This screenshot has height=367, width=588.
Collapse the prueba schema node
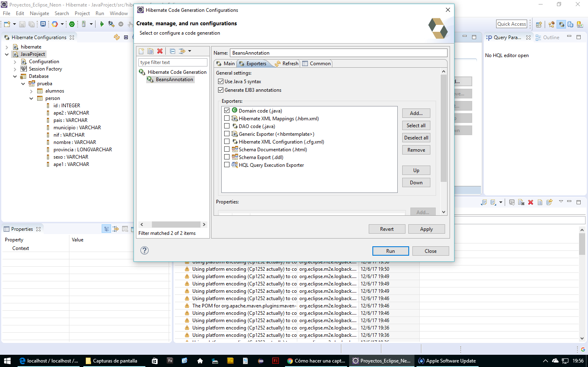point(23,84)
